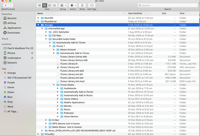Viewport: 200px width, 136px height.
Task: Eject the iPhone device
Action: click(32, 53)
